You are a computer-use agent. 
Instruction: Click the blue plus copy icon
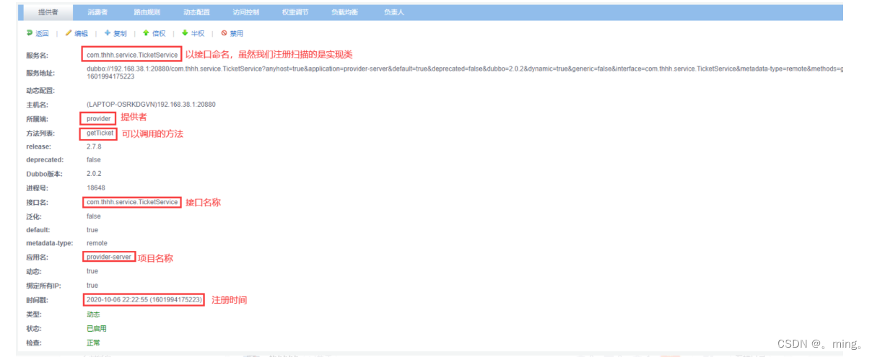(x=108, y=33)
